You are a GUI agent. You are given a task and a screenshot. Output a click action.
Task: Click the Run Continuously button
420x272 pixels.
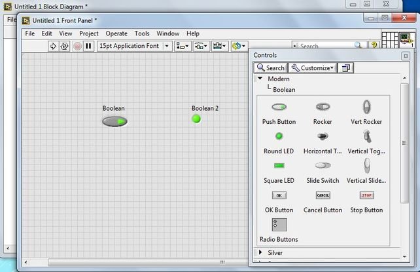65,46
